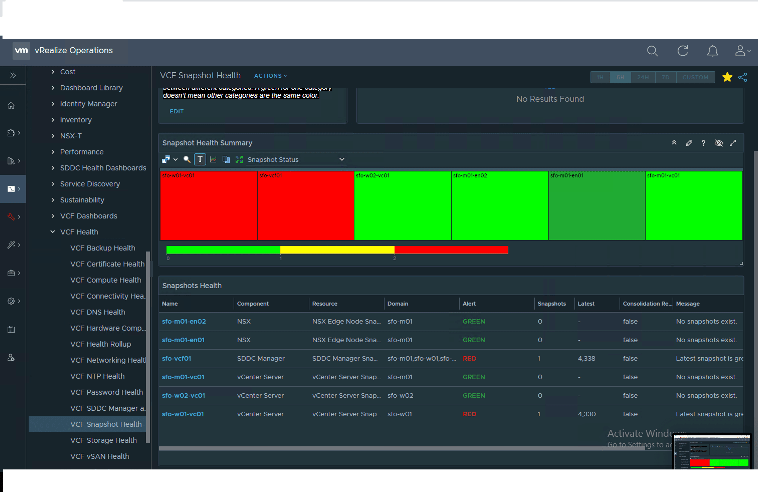
Task: Click the refresh icon in header
Action: pyautogui.click(x=683, y=51)
